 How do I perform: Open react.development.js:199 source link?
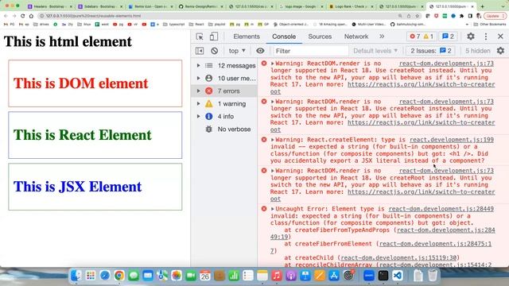pos(452,140)
